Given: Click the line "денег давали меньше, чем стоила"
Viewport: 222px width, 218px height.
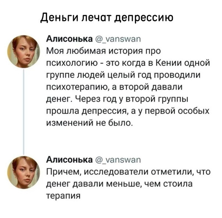Looking at the screenshot, I should [x=119, y=184].
